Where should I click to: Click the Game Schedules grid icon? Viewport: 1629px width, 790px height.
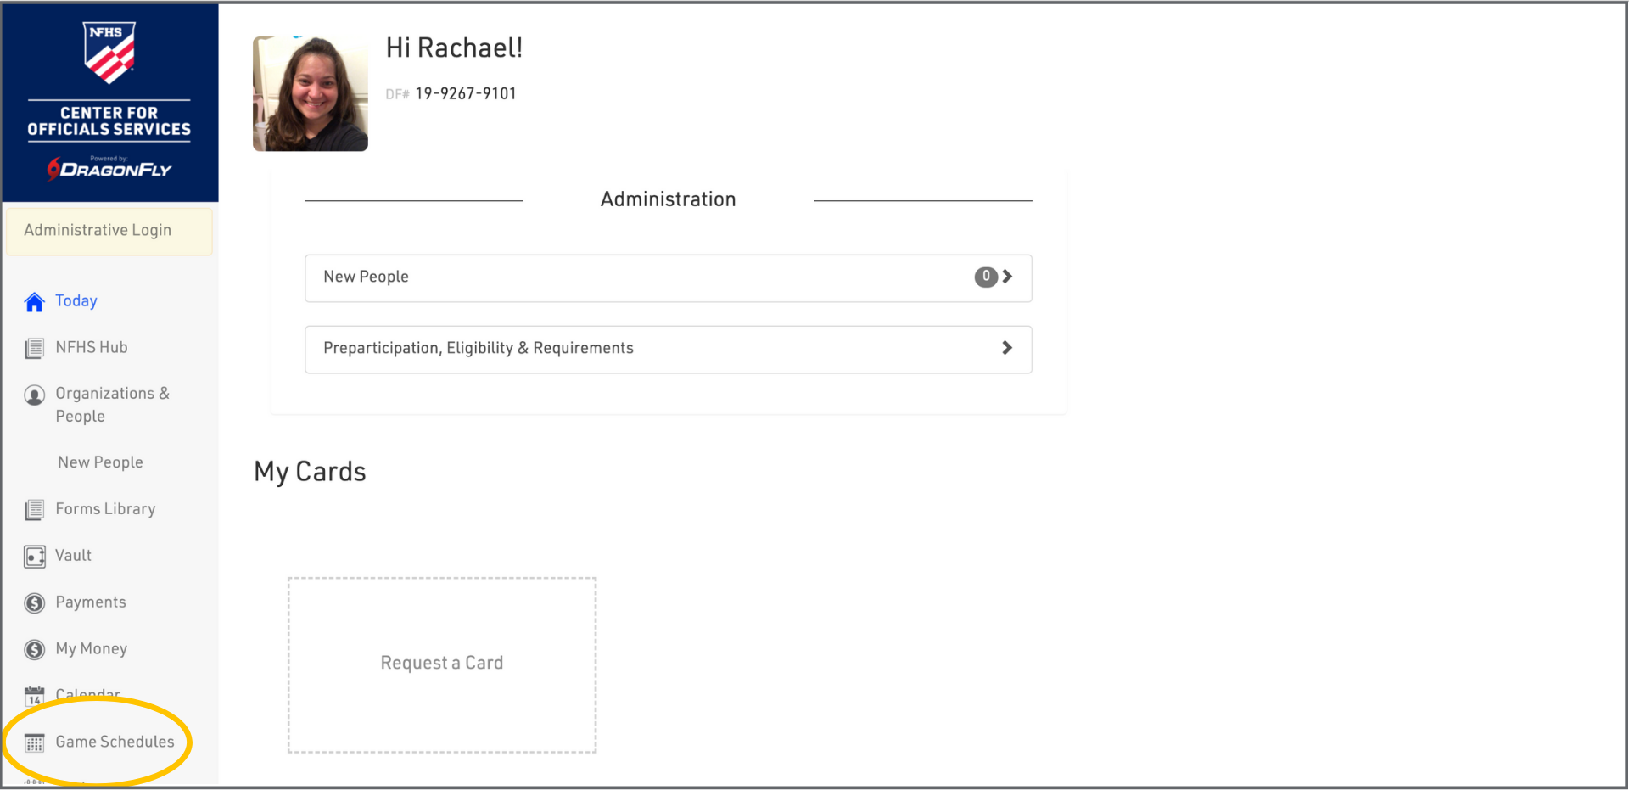(x=34, y=743)
